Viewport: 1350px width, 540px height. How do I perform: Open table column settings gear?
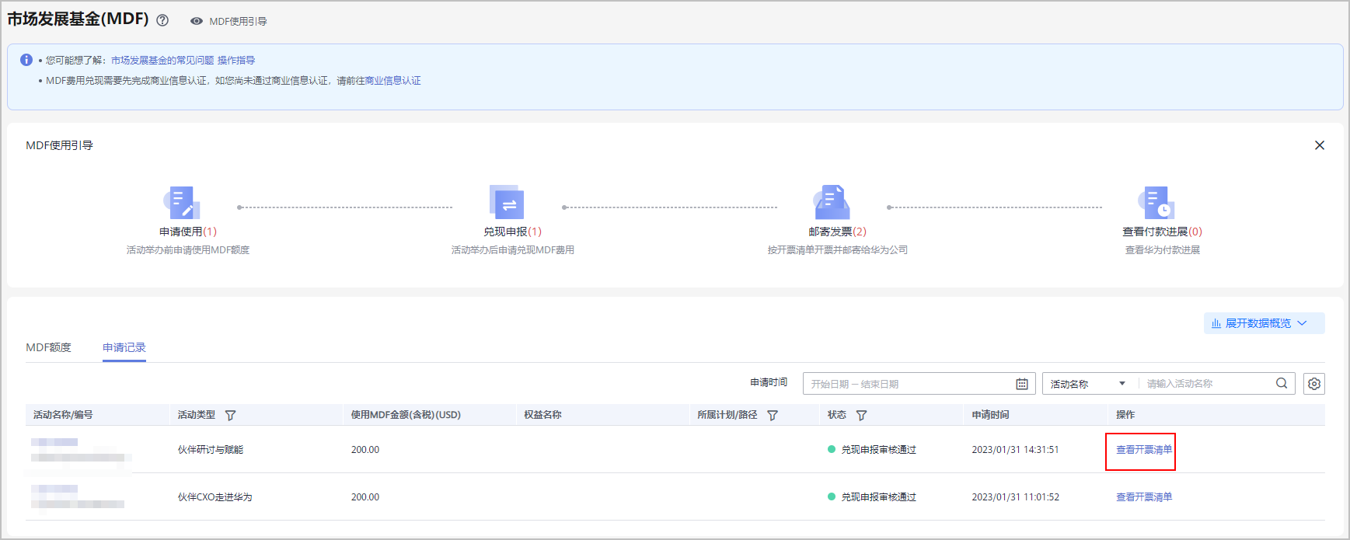point(1314,384)
